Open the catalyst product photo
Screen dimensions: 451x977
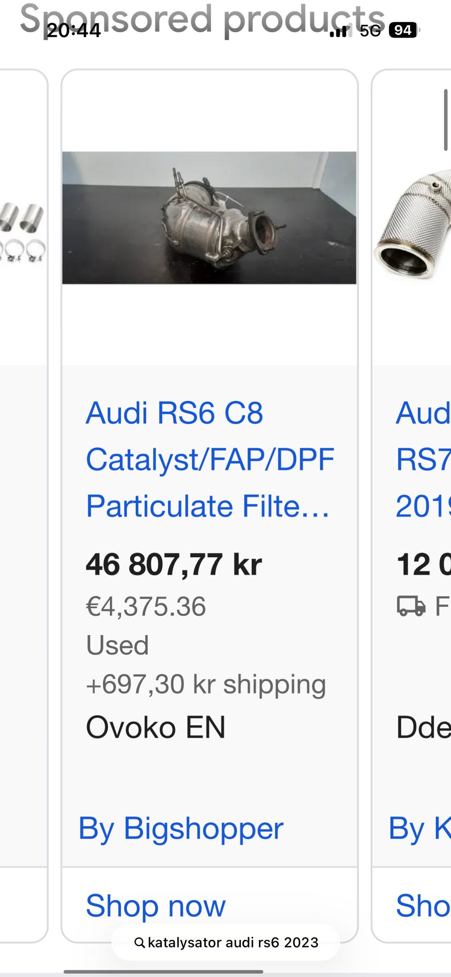point(209,218)
